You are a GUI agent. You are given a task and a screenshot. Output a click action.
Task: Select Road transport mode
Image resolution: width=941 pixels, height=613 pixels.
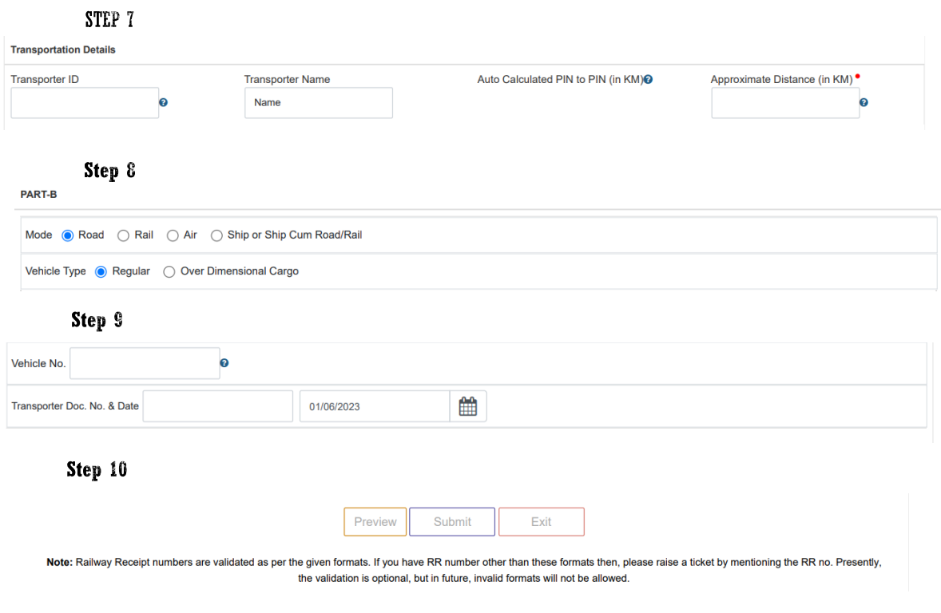point(68,235)
